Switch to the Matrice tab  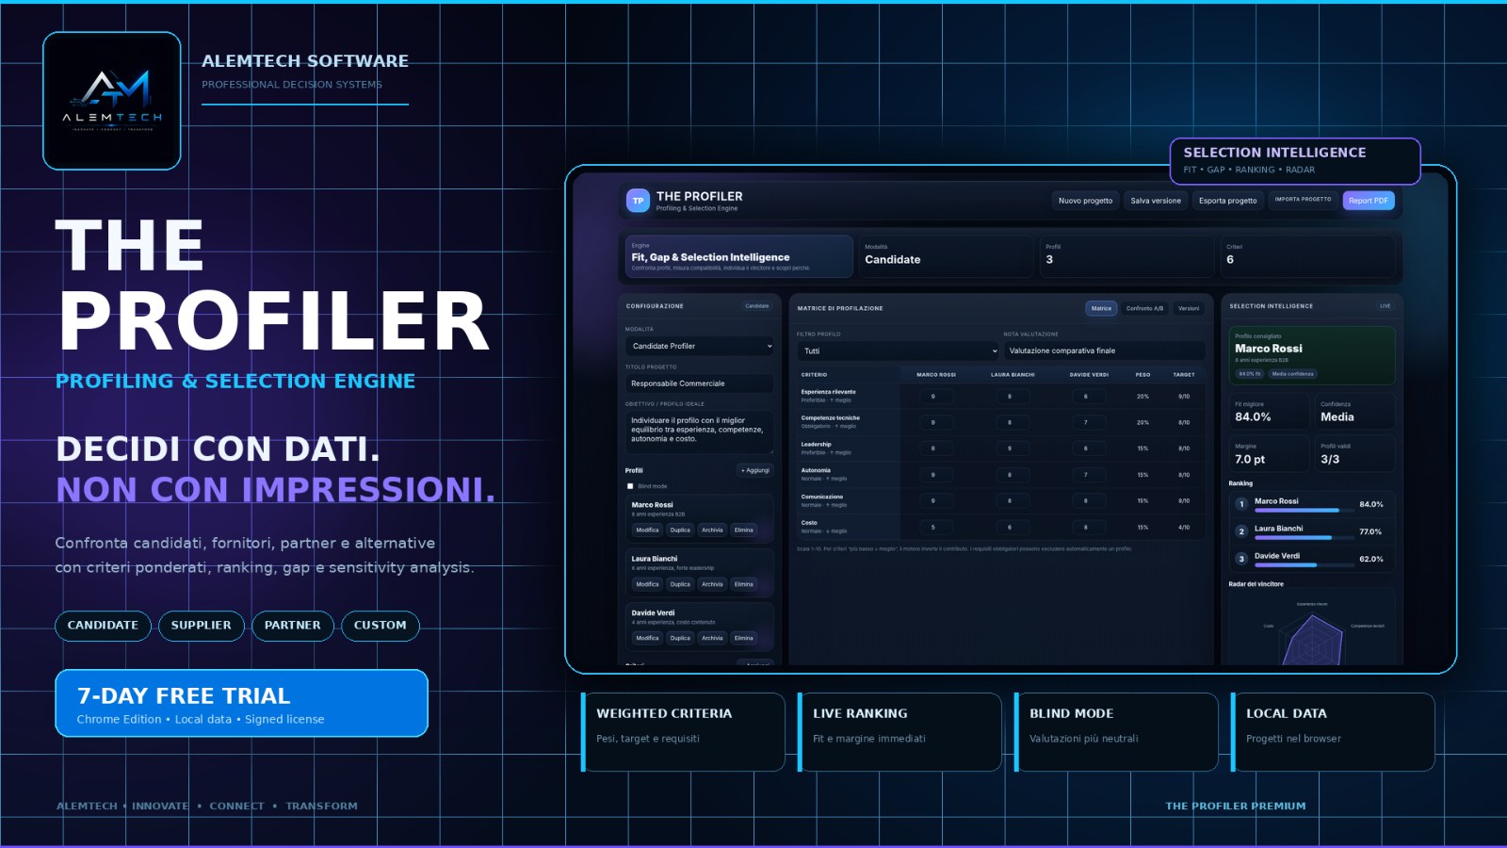1101,308
